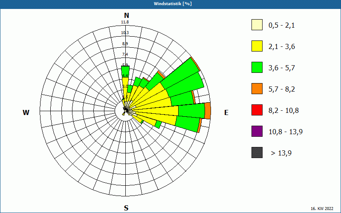341x213 pixels.
Task: Click the 8,9 ring scale value
Action: [x=125, y=44]
